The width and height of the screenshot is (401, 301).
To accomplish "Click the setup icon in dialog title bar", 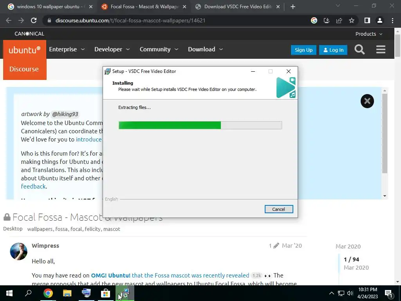I will [107, 71].
